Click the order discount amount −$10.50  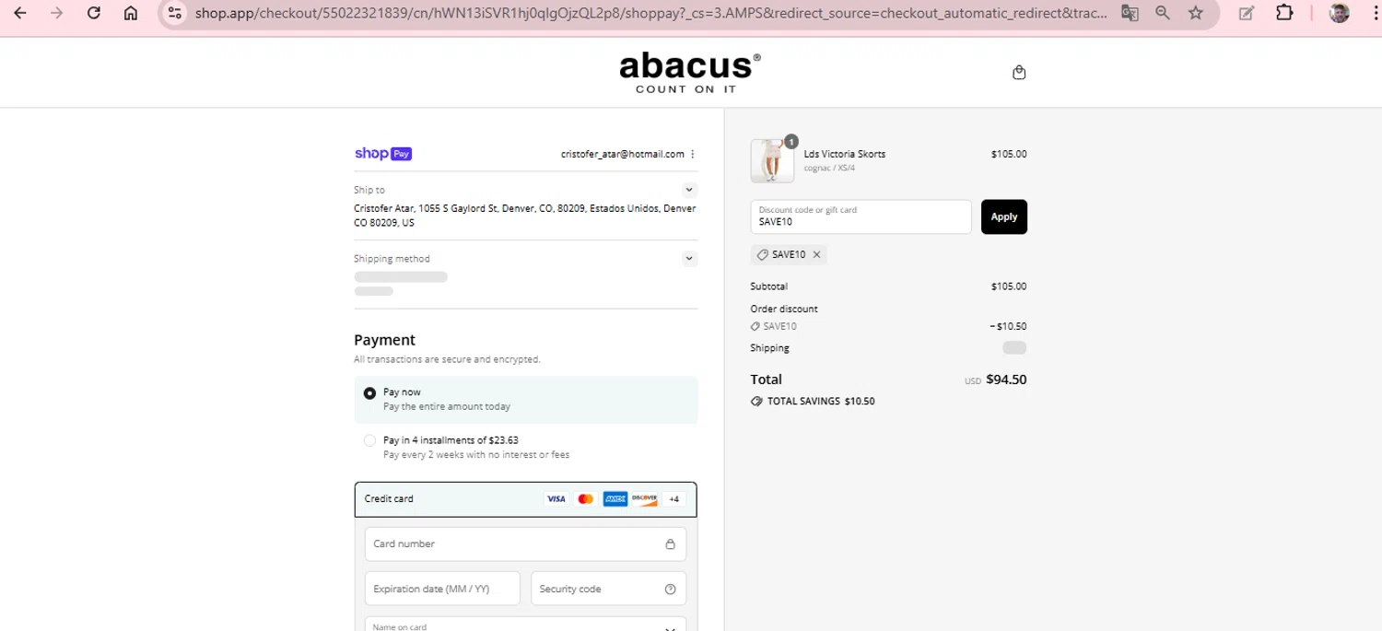[1008, 326]
